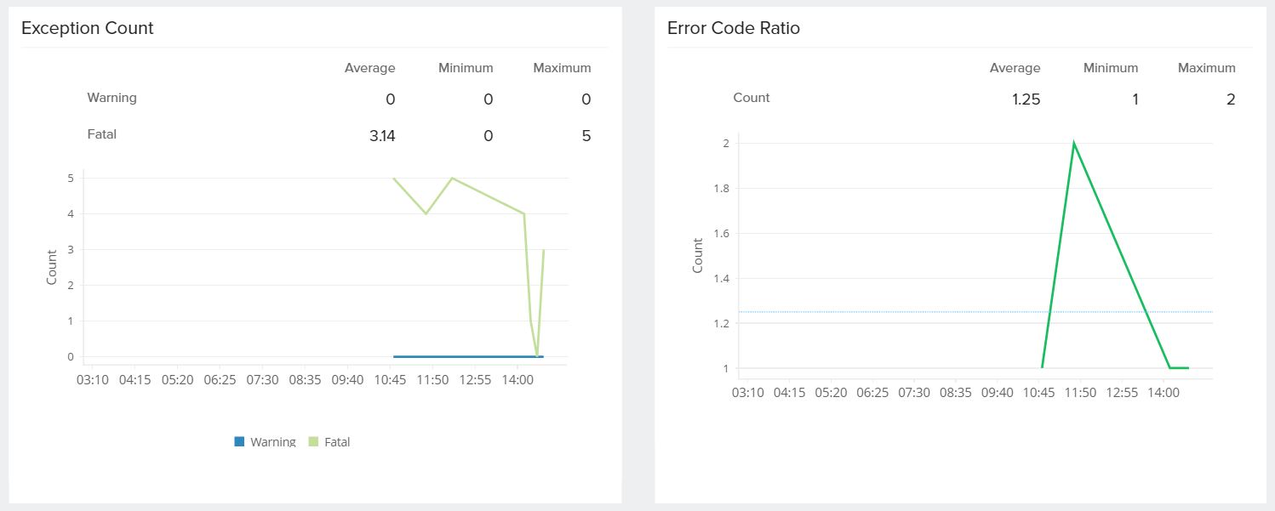
Task: Click the Count average value 1.25
Action: pos(1026,99)
